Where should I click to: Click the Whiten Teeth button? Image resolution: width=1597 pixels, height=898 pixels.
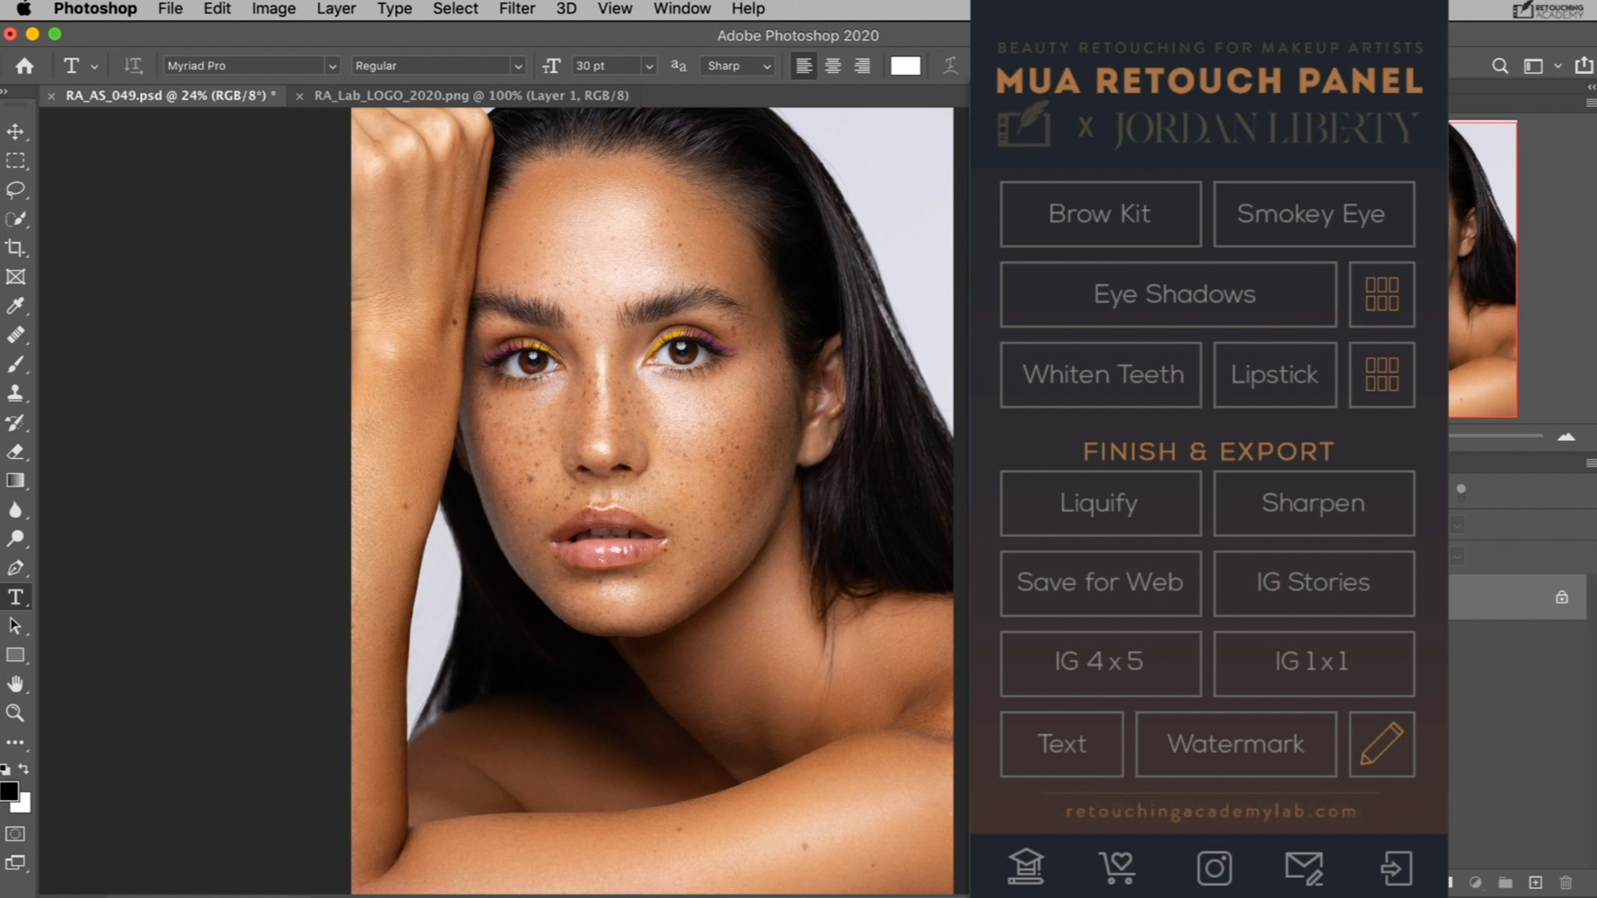pos(1102,373)
